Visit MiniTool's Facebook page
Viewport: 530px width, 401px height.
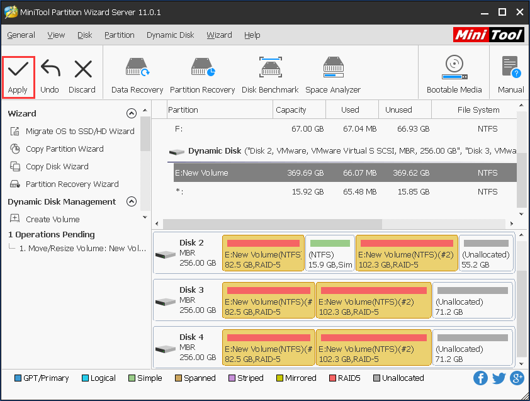480,378
